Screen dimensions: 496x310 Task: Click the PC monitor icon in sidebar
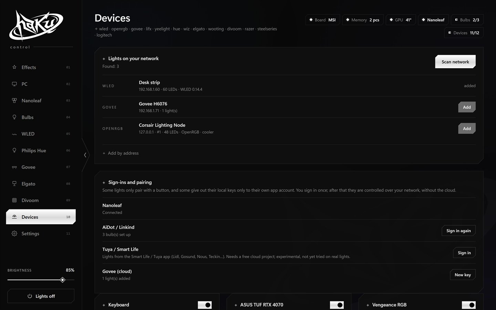point(14,84)
